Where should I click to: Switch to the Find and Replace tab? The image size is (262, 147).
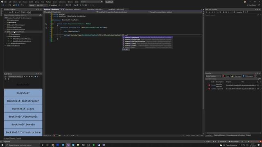[219, 135]
